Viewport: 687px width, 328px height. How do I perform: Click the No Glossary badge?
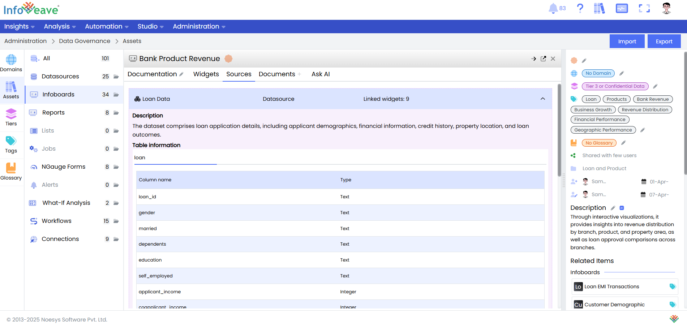599,143
